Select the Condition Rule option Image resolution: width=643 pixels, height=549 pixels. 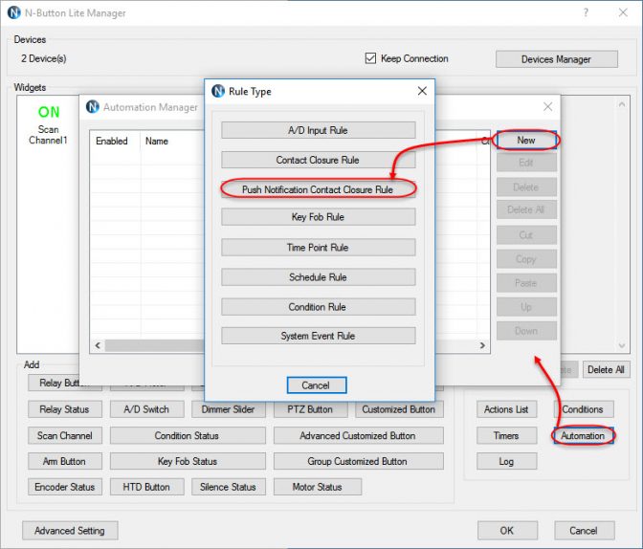point(318,307)
